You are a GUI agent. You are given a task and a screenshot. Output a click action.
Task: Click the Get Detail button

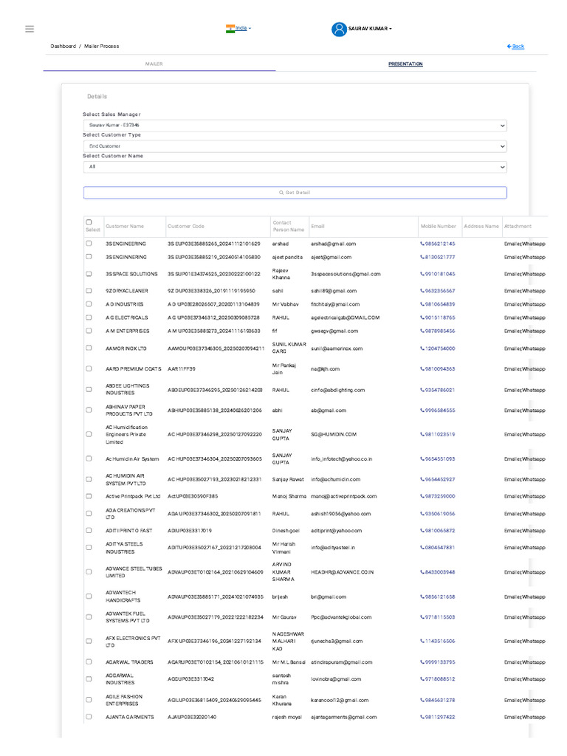click(295, 193)
